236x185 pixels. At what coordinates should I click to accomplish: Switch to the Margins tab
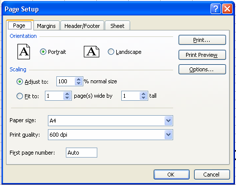46,26
